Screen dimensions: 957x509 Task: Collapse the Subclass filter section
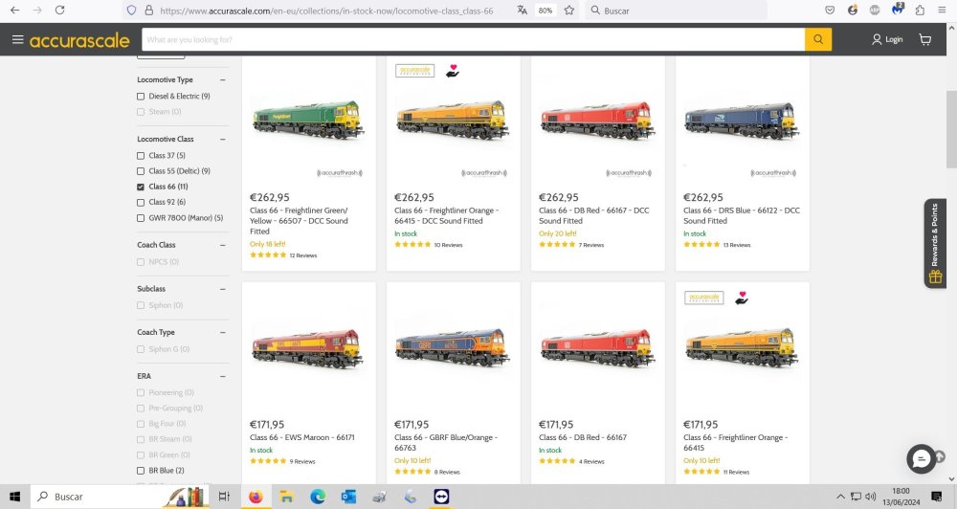(223, 289)
